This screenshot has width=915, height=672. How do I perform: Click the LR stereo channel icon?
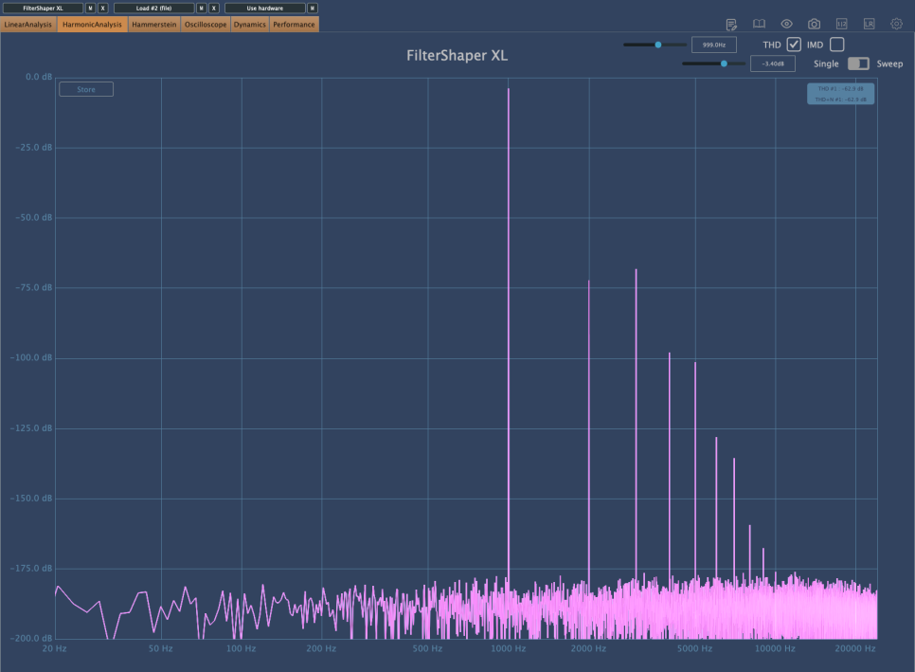tap(869, 24)
